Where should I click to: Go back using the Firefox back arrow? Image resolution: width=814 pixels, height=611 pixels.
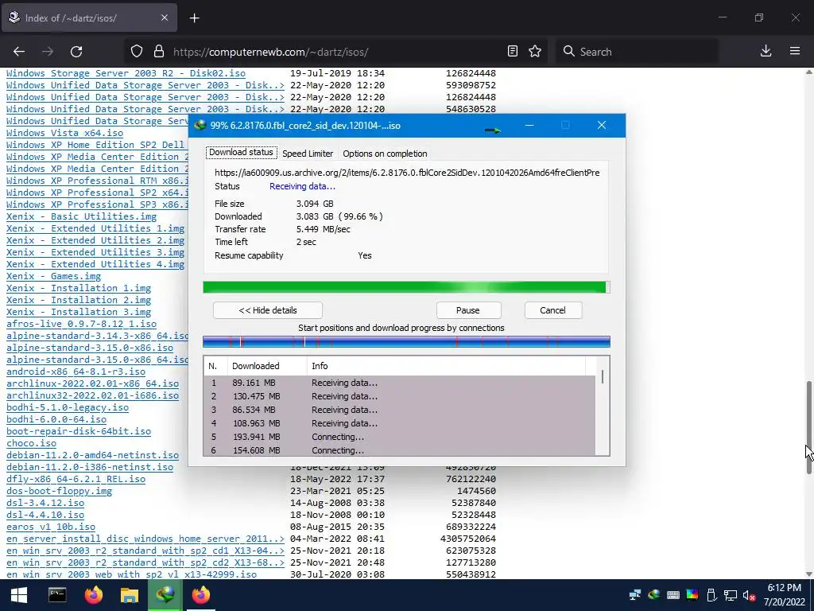(x=19, y=52)
